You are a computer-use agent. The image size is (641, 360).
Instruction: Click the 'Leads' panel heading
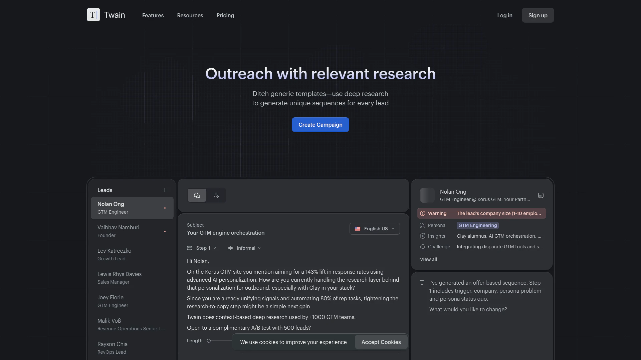click(x=105, y=190)
